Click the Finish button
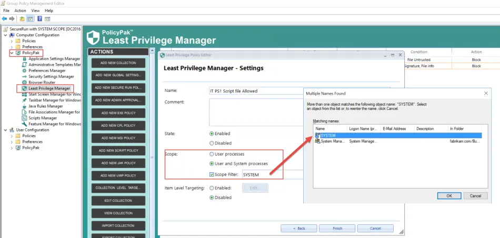Image resolution: width=500 pixels, height=238 pixels. click(337, 228)
